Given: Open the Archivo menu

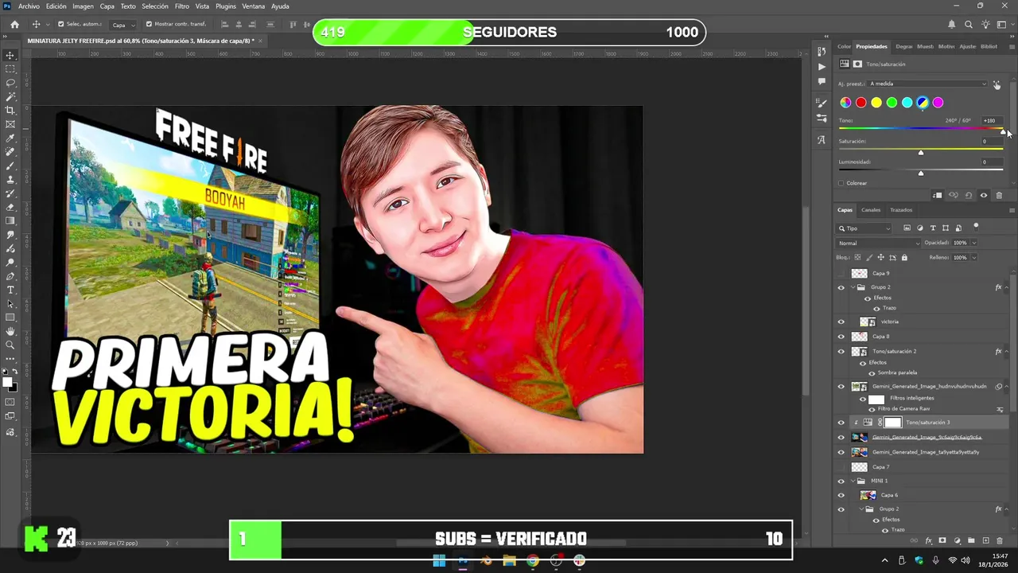Looking at the screenshot, I should click(x=29, y=6).
